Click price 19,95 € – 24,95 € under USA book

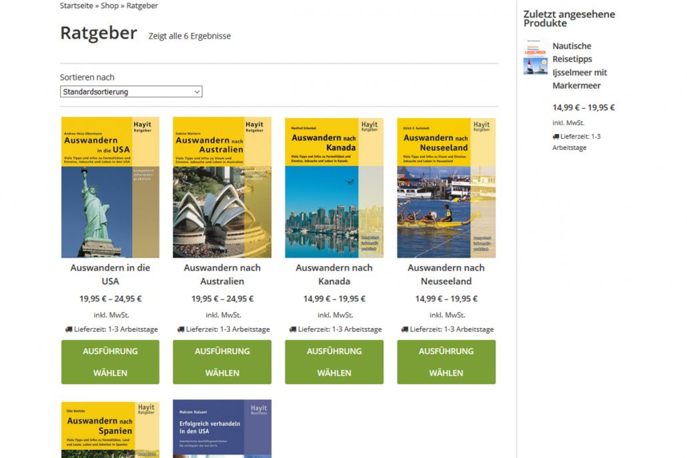tap(111, 299)
